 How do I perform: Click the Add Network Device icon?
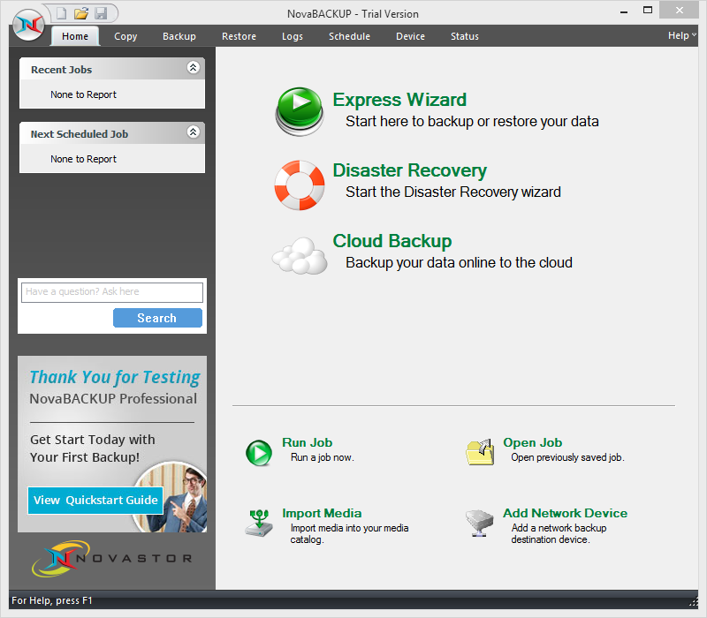[x=480, y=523]
